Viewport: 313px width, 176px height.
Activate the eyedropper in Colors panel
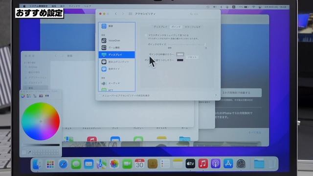coord(29,153)
